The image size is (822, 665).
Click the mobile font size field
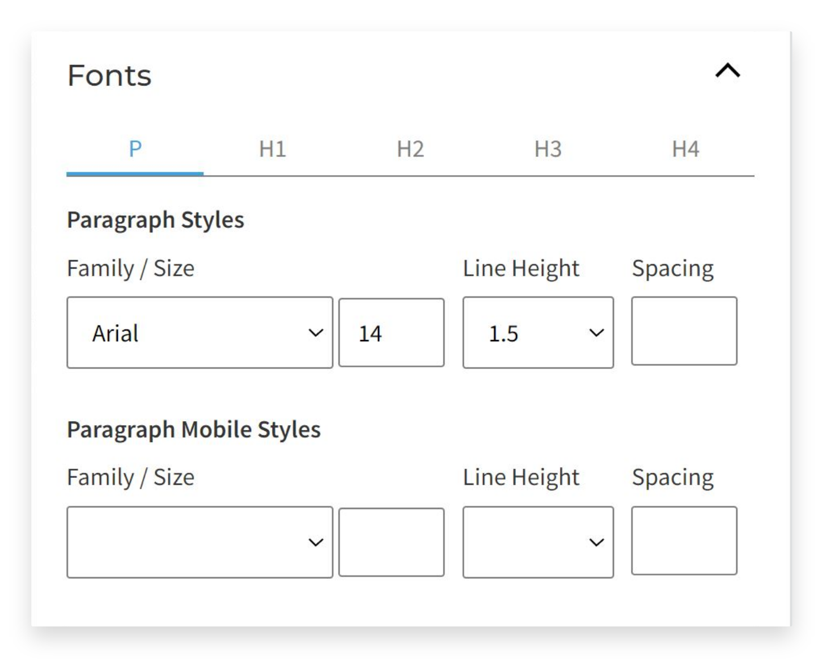tap(392, 542)
